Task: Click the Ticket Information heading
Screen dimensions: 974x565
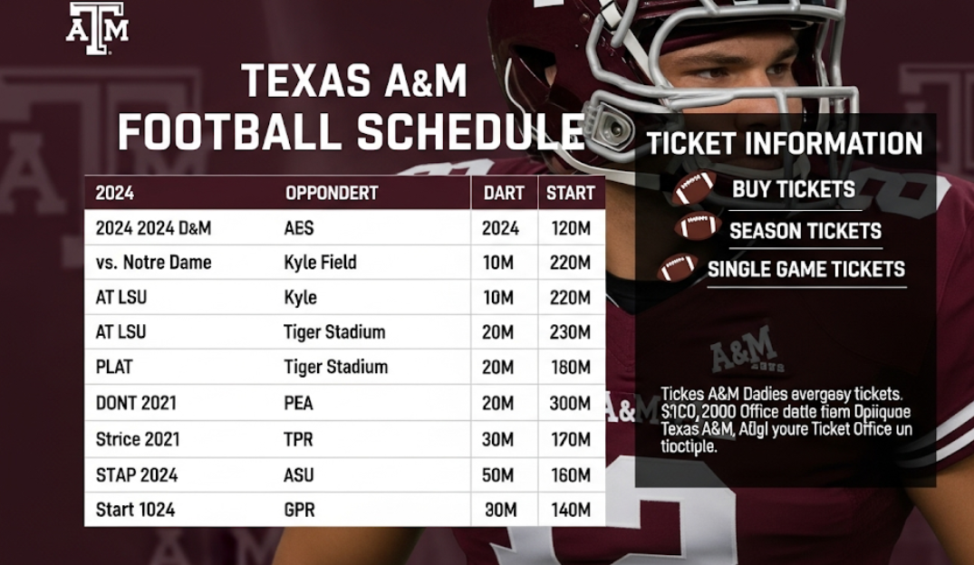Action: (785, 143)
